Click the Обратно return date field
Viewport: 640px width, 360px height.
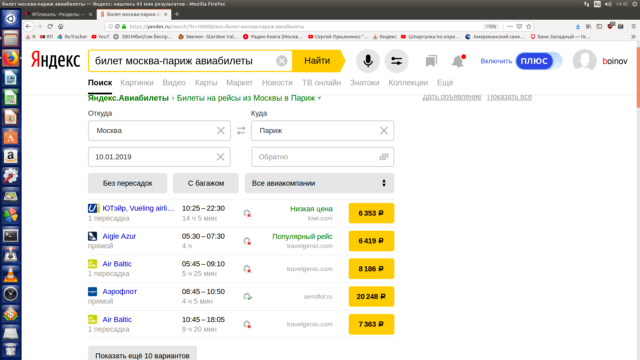tap(323, 157)
